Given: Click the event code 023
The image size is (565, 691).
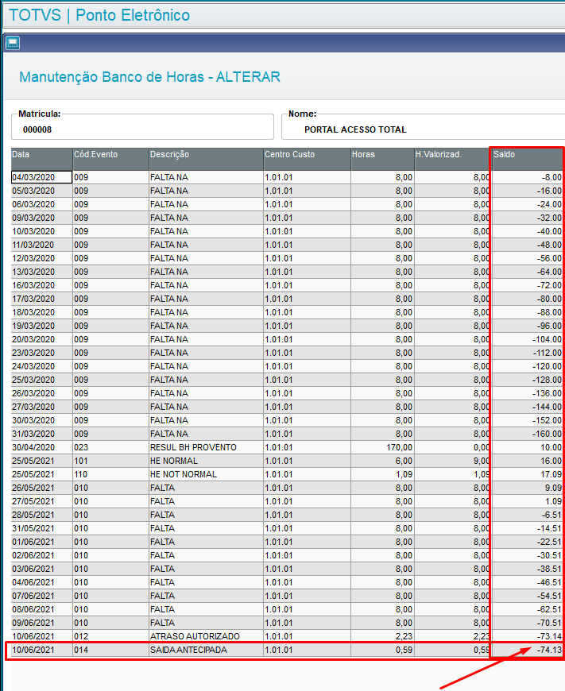Looking at the screenshot, I should click(x=81, y=447).
